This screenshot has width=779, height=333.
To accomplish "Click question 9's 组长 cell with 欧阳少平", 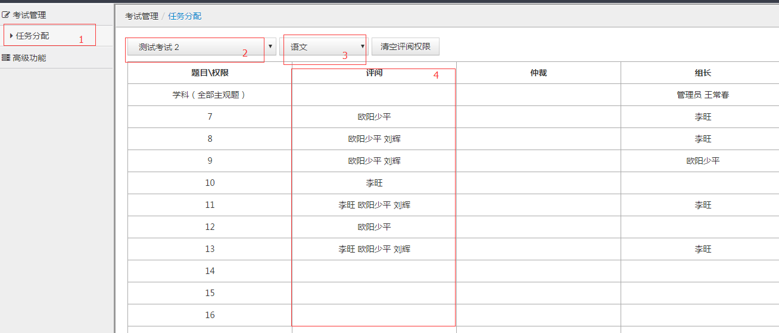I will click(703, 161).
